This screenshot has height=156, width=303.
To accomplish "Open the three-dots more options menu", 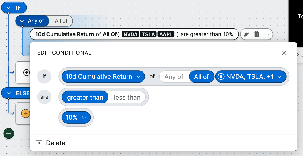I will tap(267, 34).
